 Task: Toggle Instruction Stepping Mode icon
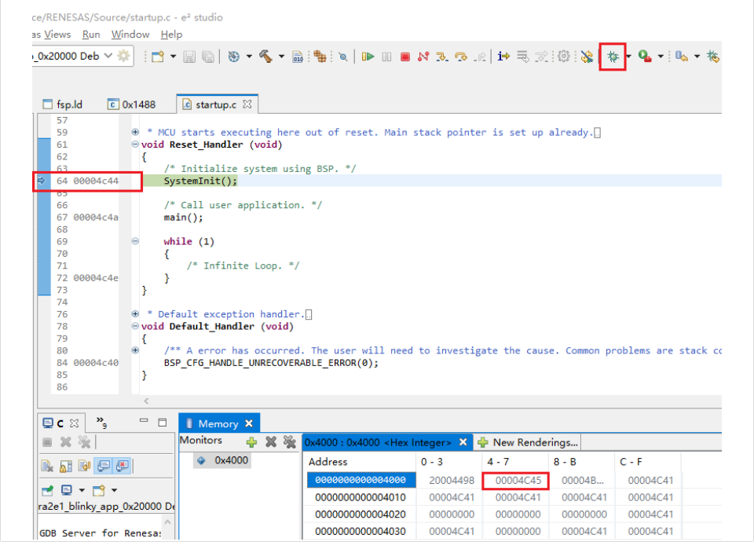click(x=503, y=57)
